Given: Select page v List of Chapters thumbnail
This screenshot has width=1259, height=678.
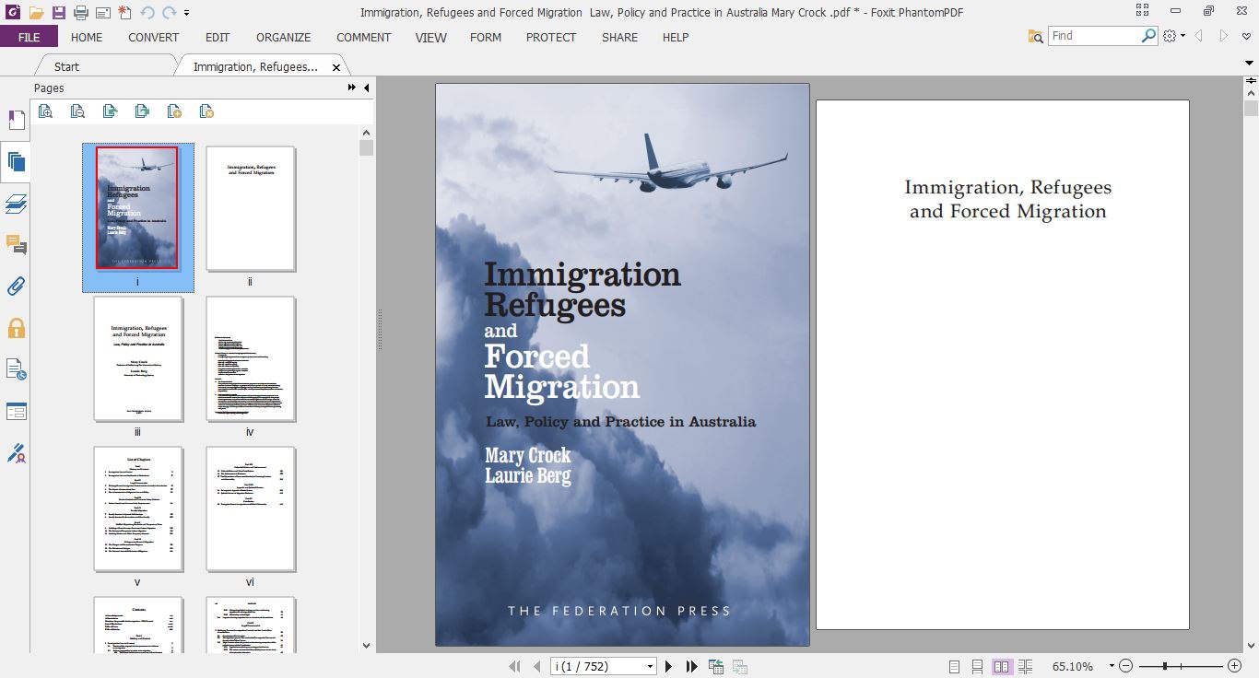Looking at the screenshot, I should [137, 508].
